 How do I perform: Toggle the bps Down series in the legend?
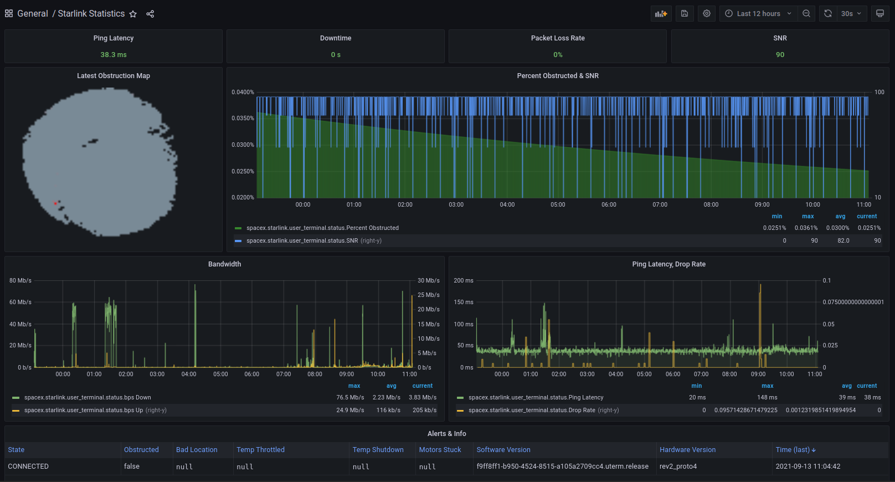pos(88,398)
